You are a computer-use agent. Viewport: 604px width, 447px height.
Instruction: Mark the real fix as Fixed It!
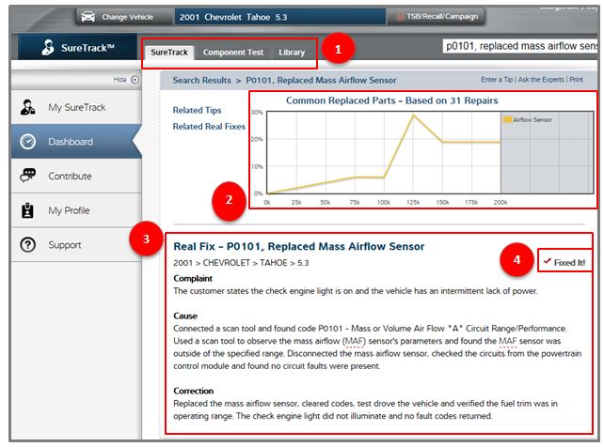click(x=564, y=261)
